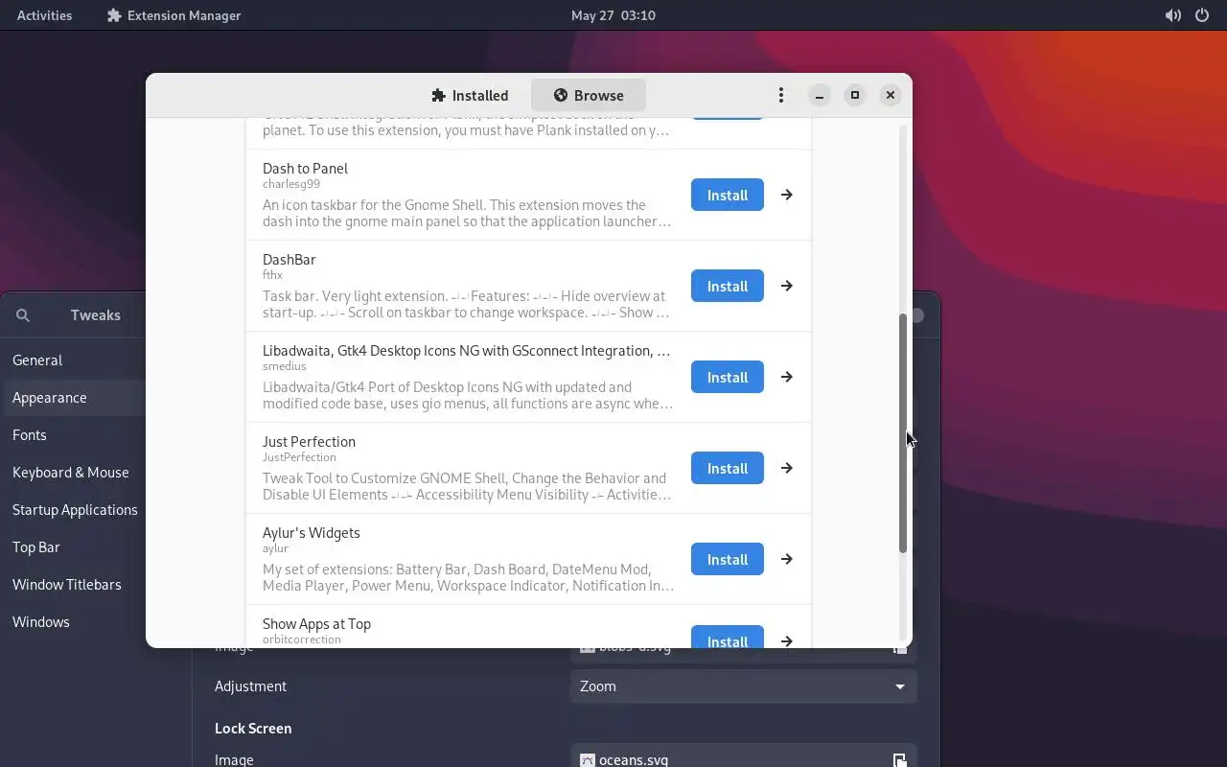The height and width of the screenshot is (767, 1227).
Task: Click the search icon in Tweaks
Action: pyautogui.click(x=23, y=315)
